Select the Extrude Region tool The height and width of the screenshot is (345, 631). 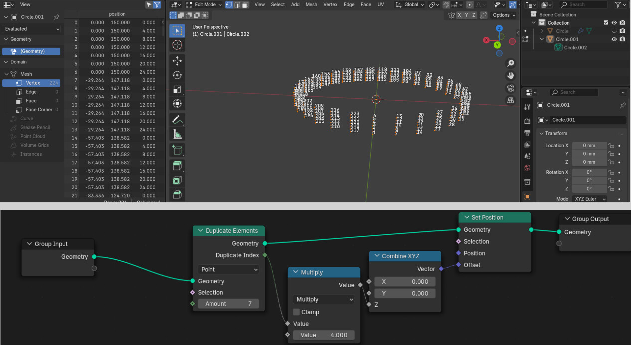(x=177, y=166)
